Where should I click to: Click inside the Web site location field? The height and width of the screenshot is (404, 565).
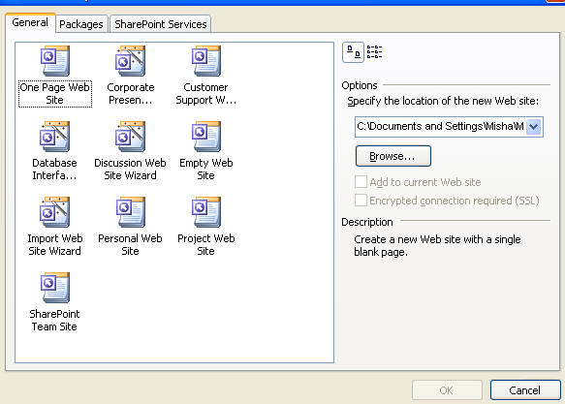click(x=440, y=127)
